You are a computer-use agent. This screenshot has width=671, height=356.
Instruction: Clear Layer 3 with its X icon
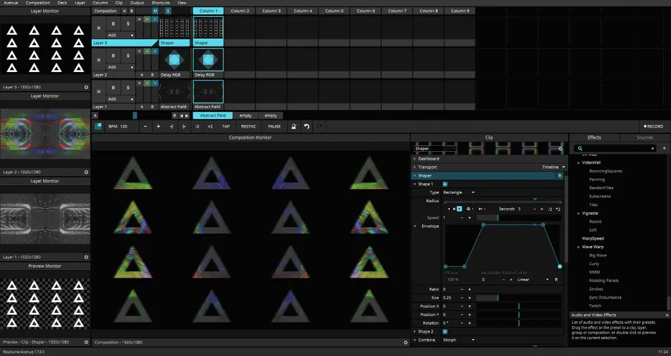(x=99, y=27)
